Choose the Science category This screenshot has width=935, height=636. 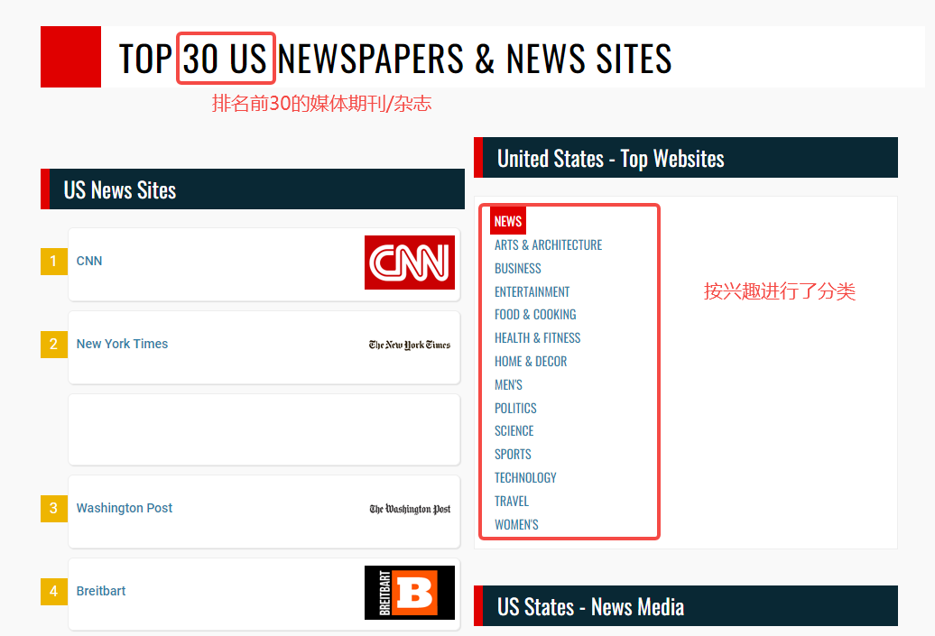pyautogui.click(x=514, y=431)
